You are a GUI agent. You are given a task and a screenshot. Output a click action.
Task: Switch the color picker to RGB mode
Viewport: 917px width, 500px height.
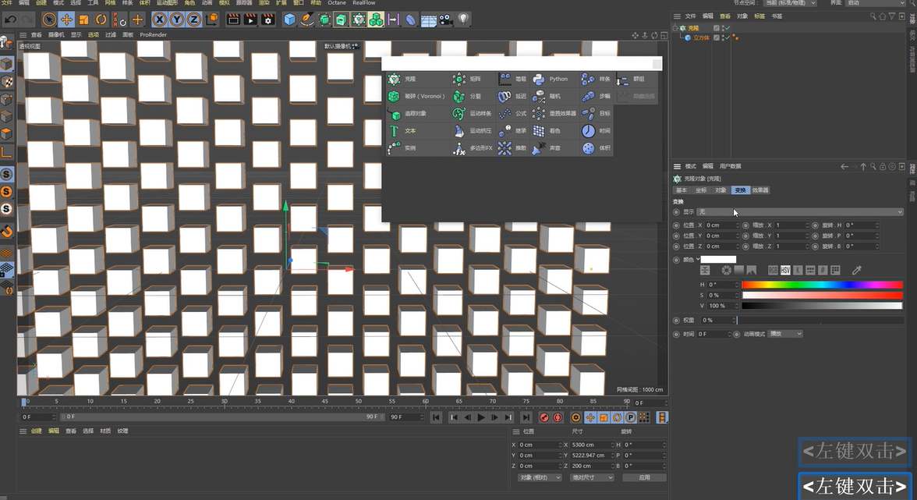[x=773, y=270]
